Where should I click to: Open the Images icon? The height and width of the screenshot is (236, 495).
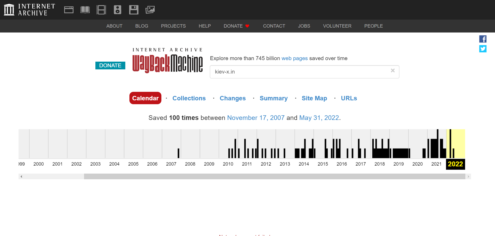coord(150,10)
